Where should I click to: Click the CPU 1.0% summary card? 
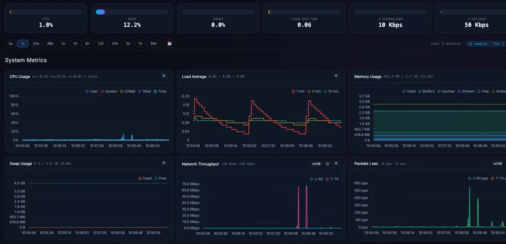point(46,18)
